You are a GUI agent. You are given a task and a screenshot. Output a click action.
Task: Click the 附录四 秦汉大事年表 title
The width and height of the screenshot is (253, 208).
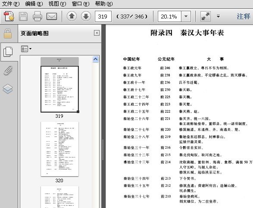pyautogui.click(x=187, y=33)
